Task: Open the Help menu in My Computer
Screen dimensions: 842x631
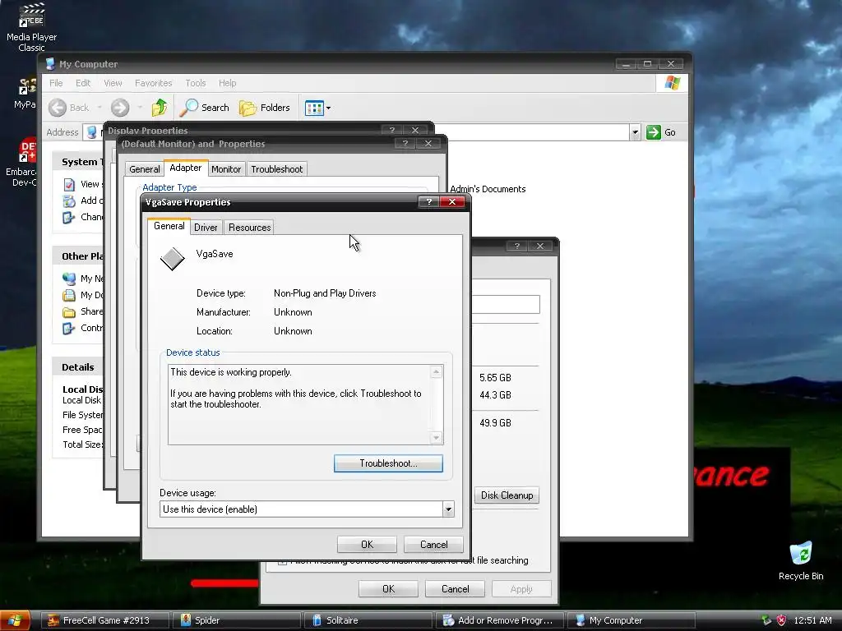Action: (x=227, y=83)
